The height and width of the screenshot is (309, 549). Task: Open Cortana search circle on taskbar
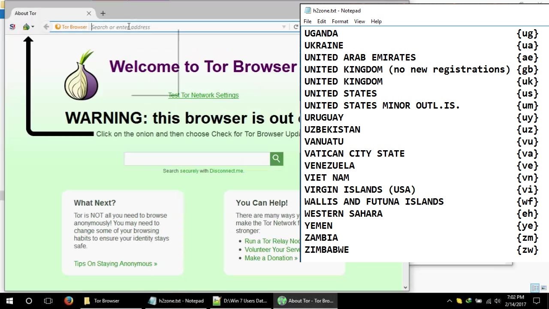pos(29,301)
